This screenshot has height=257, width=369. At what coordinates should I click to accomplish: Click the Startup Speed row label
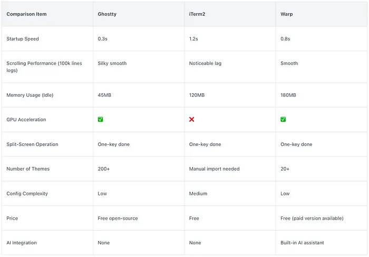(x=23, y=39)
